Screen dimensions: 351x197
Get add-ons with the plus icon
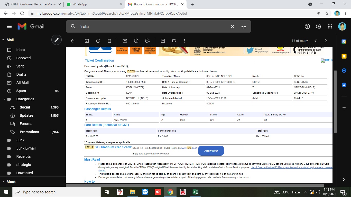coord(344,108)
